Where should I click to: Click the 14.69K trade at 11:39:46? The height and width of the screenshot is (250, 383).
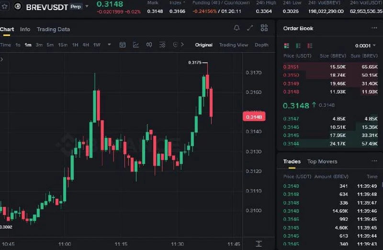(x=330, y=211)
